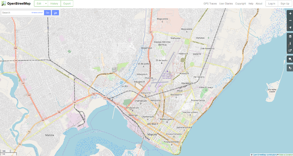Expand the Edit dropdown arrow

pos(46,4)
